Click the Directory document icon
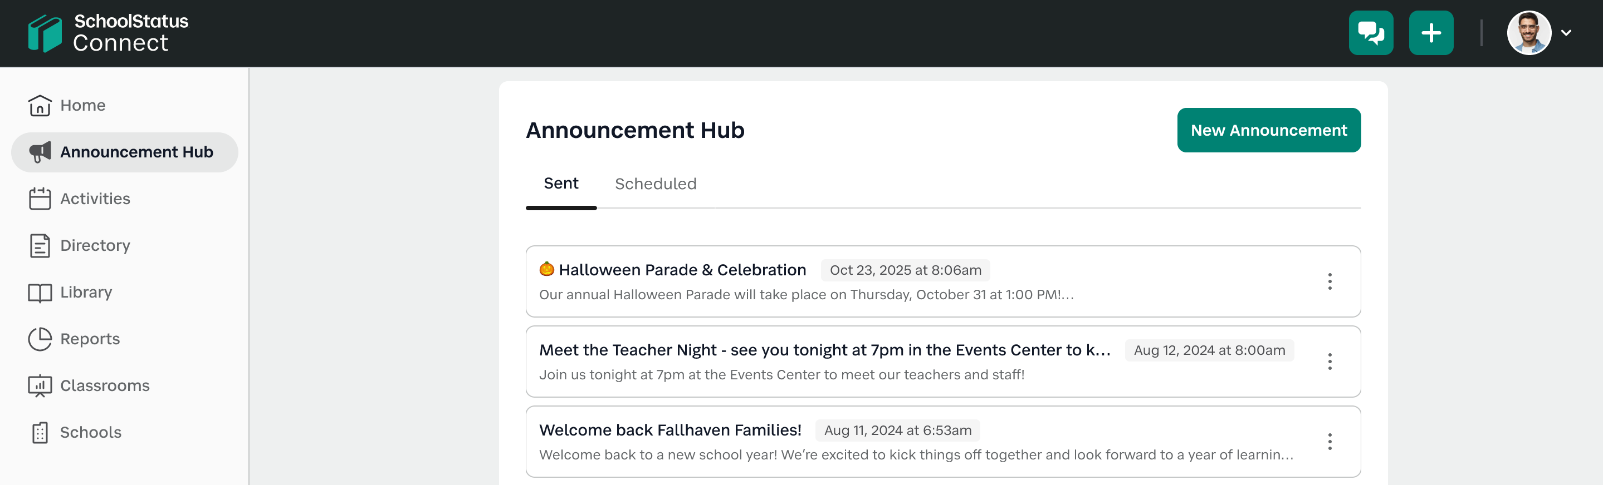This screenshot has height=485, width=1603. click(40, 246)
